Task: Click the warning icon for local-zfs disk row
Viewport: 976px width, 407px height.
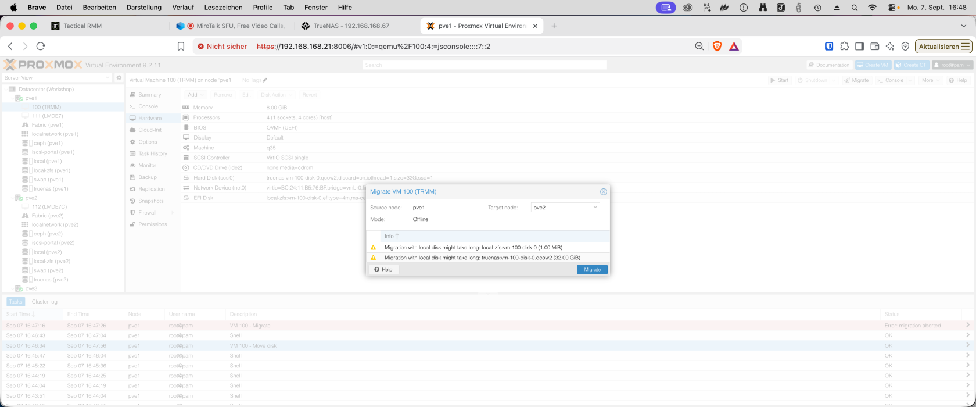Action: (x=373, y=248)
